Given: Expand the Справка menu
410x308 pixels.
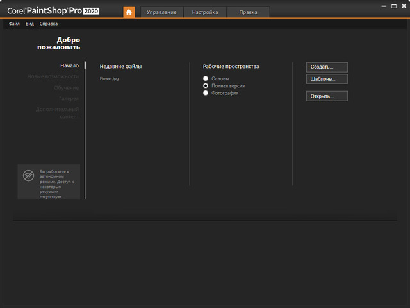Looking at the screenshot, I should (48, 24).
